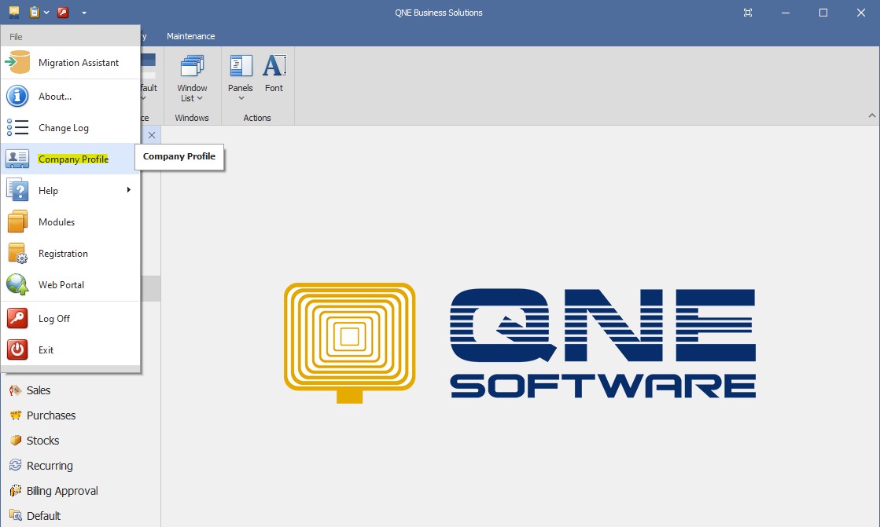Click the Window List button label
The image size is (880, 527).
[192, 93]
